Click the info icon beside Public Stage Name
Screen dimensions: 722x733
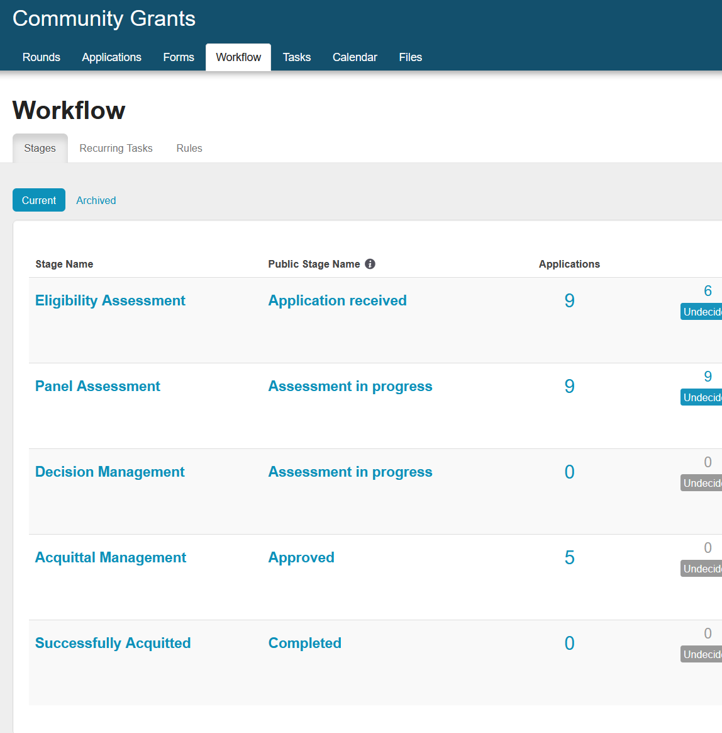tap(370, 264)
